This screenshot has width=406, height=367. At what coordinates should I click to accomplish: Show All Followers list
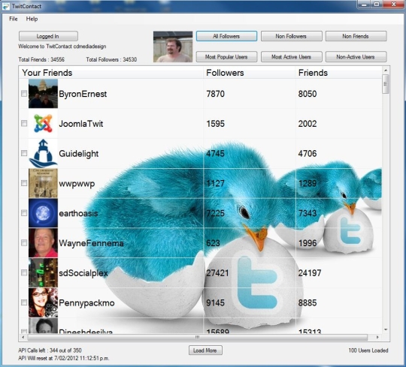226,36
